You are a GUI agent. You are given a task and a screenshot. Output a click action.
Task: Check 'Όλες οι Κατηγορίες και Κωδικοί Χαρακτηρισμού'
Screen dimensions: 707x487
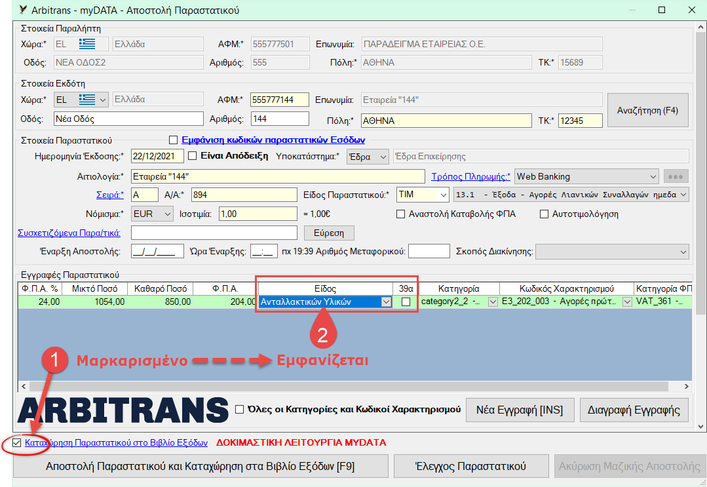pyautogui.click(x=239, y=409)
